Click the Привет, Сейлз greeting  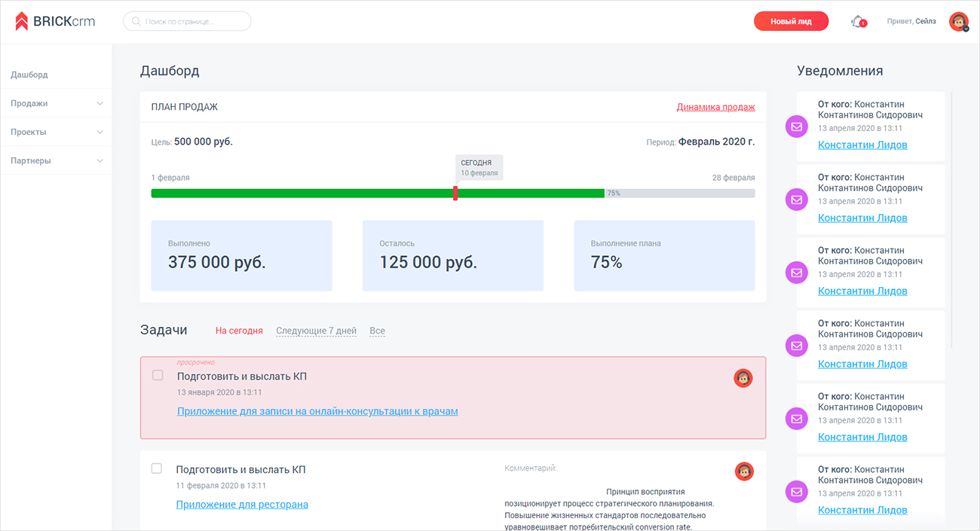tap(911, 21)
